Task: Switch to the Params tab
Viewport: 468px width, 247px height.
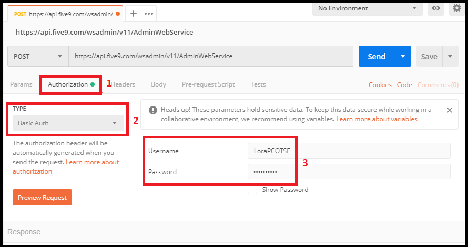Action: tap(21, 84)
